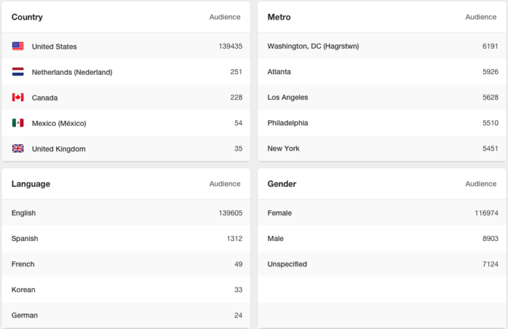Click the Unspecified gender row
Screen dimensions: 508x329
pos(382,264)
